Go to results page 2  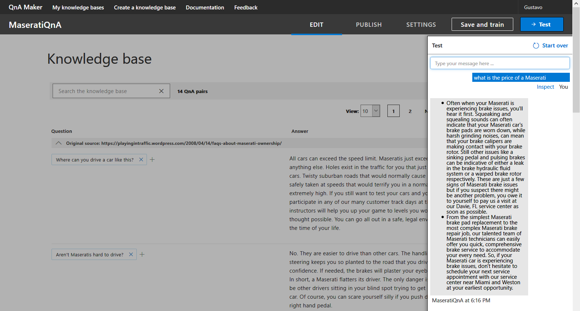(410, 111)
